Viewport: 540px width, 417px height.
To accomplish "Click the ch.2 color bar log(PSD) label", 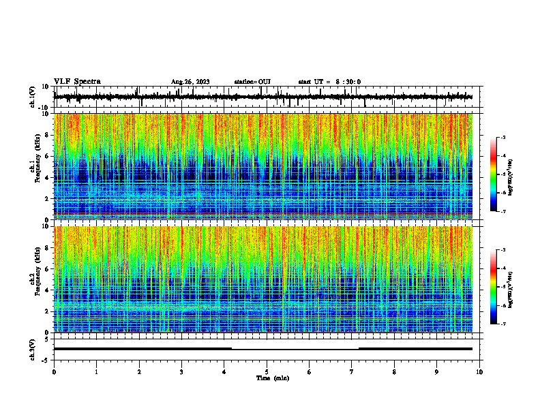I will [510, 290].
